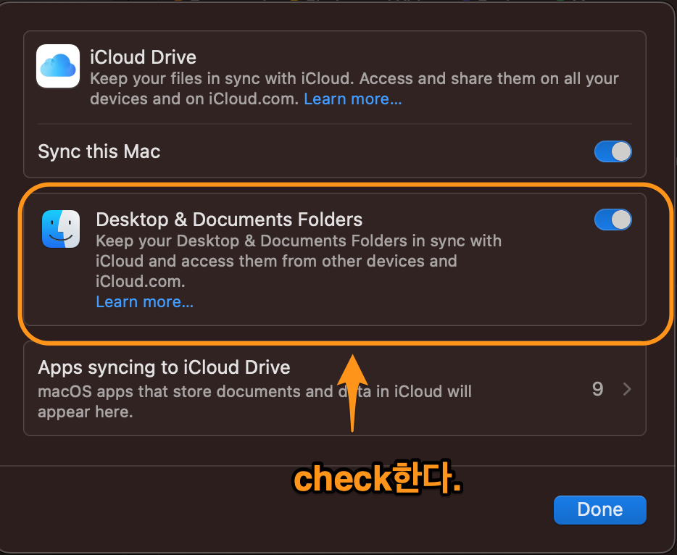
Task: Toggle off Sync this Mac
Action: [612, 151]
